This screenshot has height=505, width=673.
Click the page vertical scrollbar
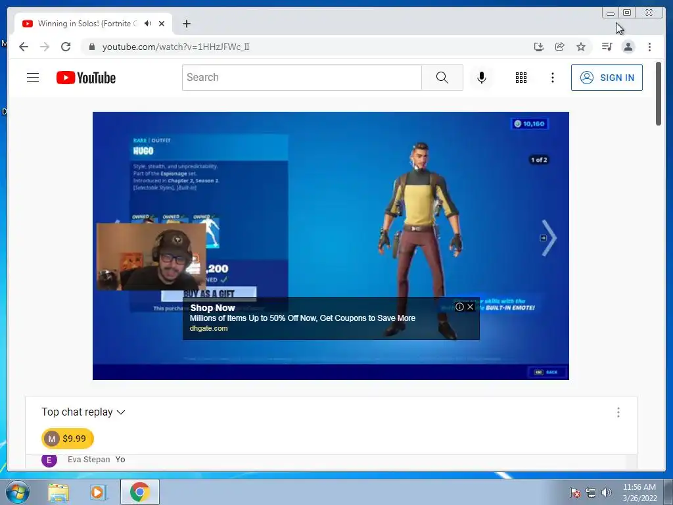659,93
